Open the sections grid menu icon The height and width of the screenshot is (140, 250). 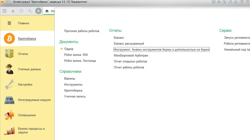pos(4,11)
